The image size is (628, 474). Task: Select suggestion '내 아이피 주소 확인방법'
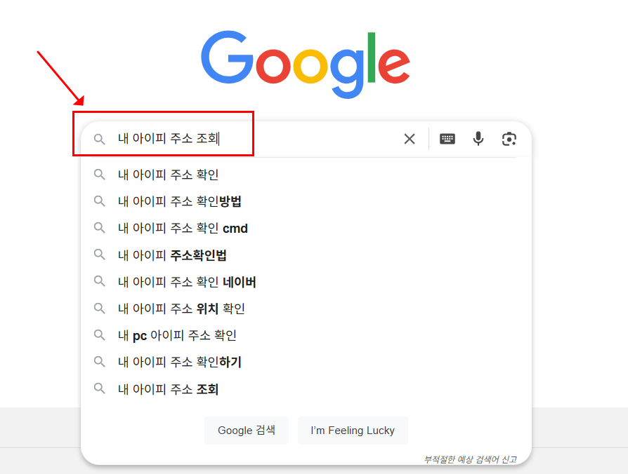pyautogui.click(x=179, y=201)
